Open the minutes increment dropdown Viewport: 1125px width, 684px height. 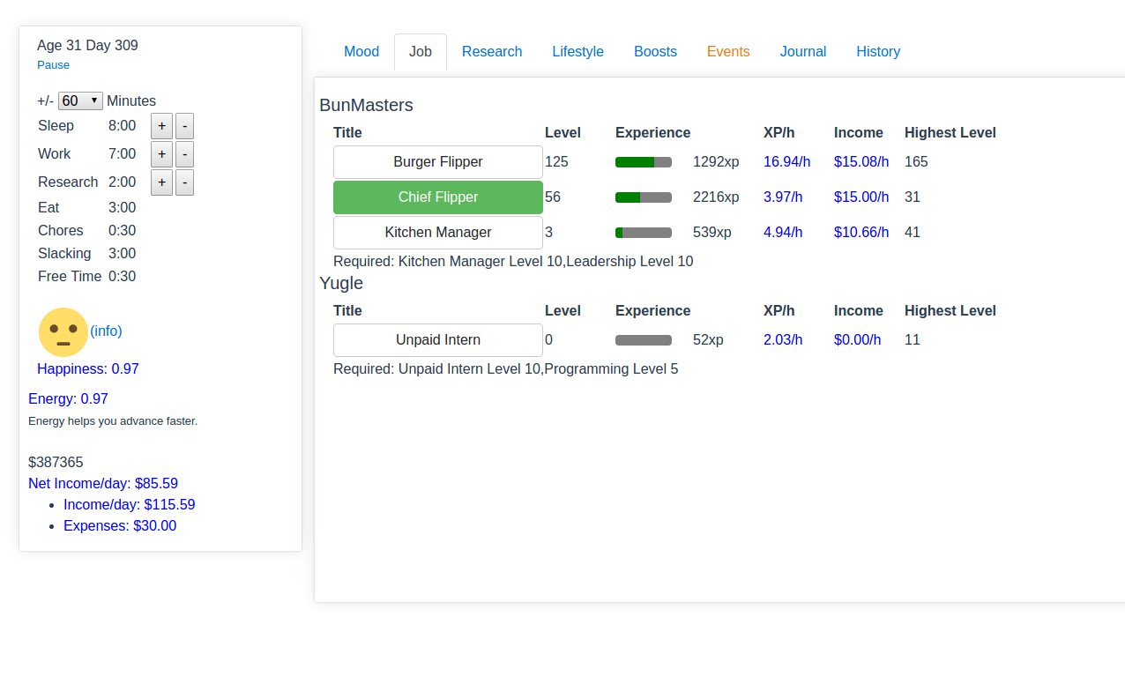(x=80, y=100)
